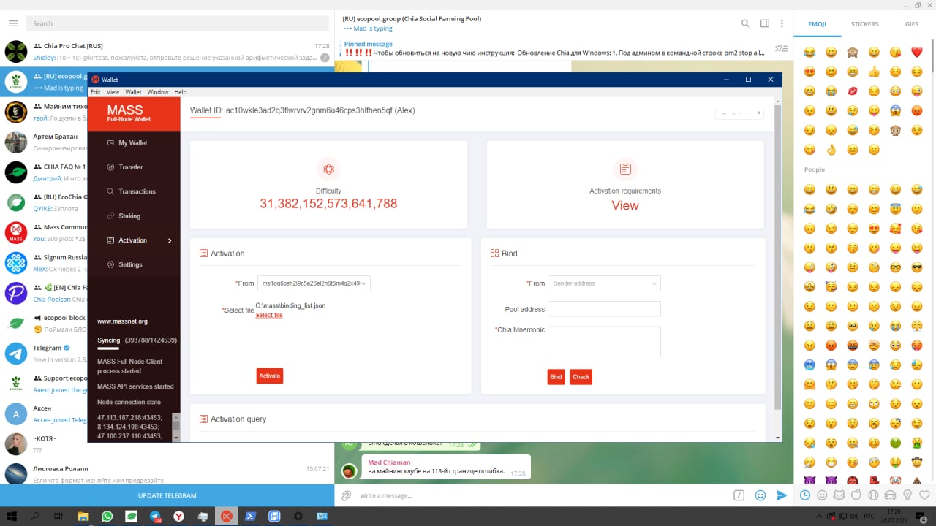Switch to GIFS tab

click(x=912, y=24)
